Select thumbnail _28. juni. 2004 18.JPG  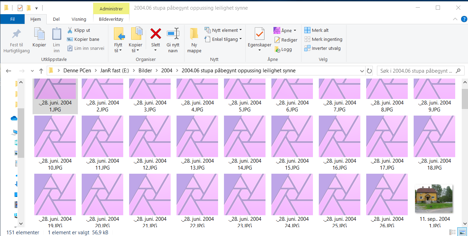[x=434, y=136]
